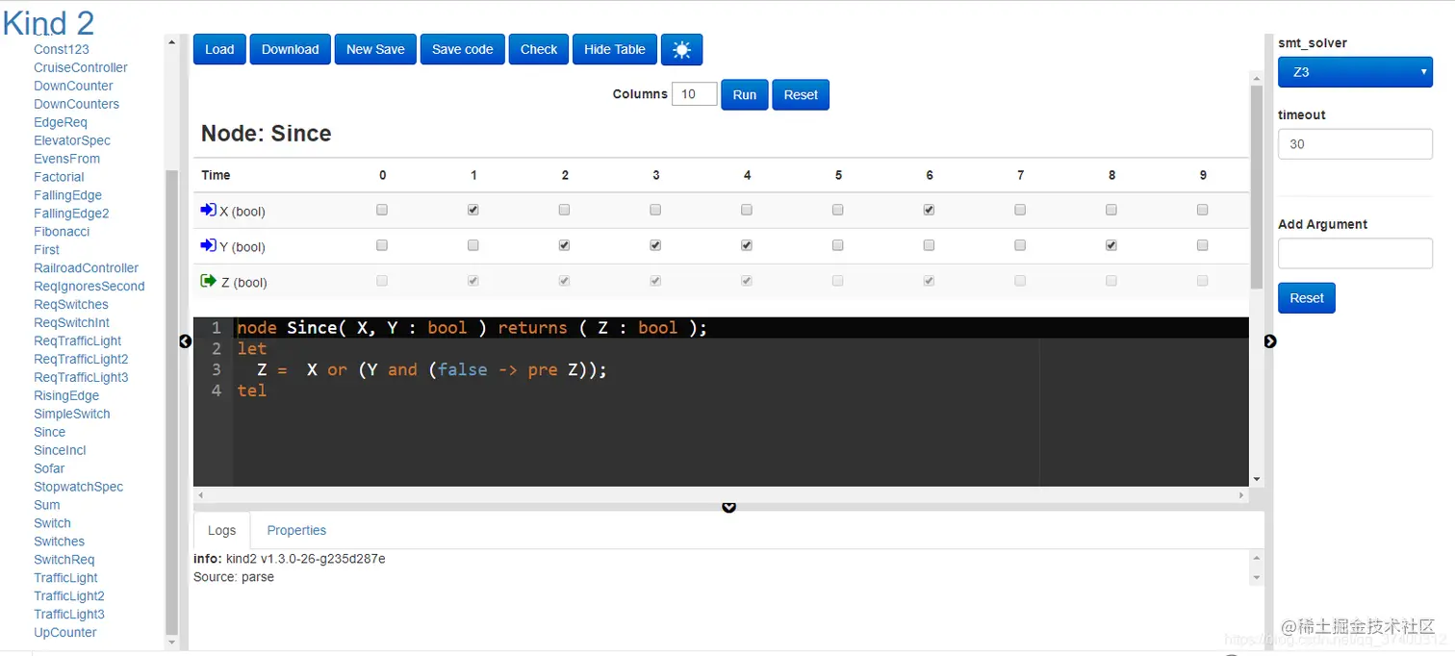Viewport: 1455px width, 656px height.
Task: Open the ReqIgnoresSecond example
Action: click(x=89, y=287)
